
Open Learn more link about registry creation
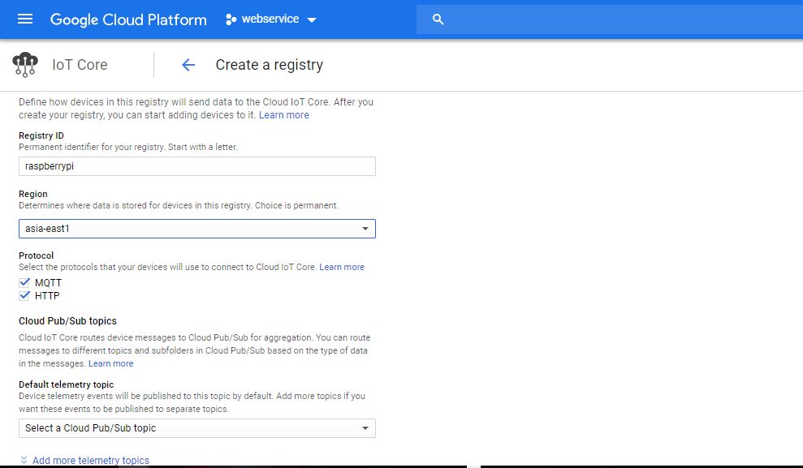283,115
